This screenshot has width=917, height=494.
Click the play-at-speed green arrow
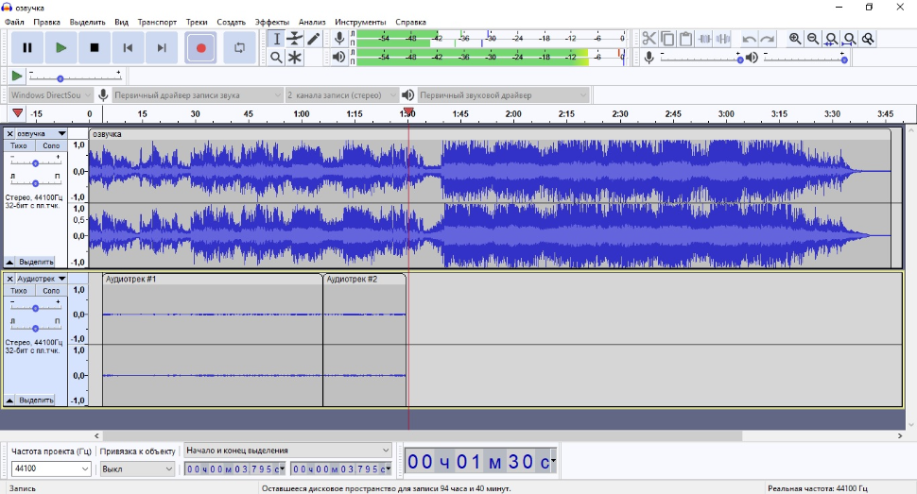pos(17,76)
